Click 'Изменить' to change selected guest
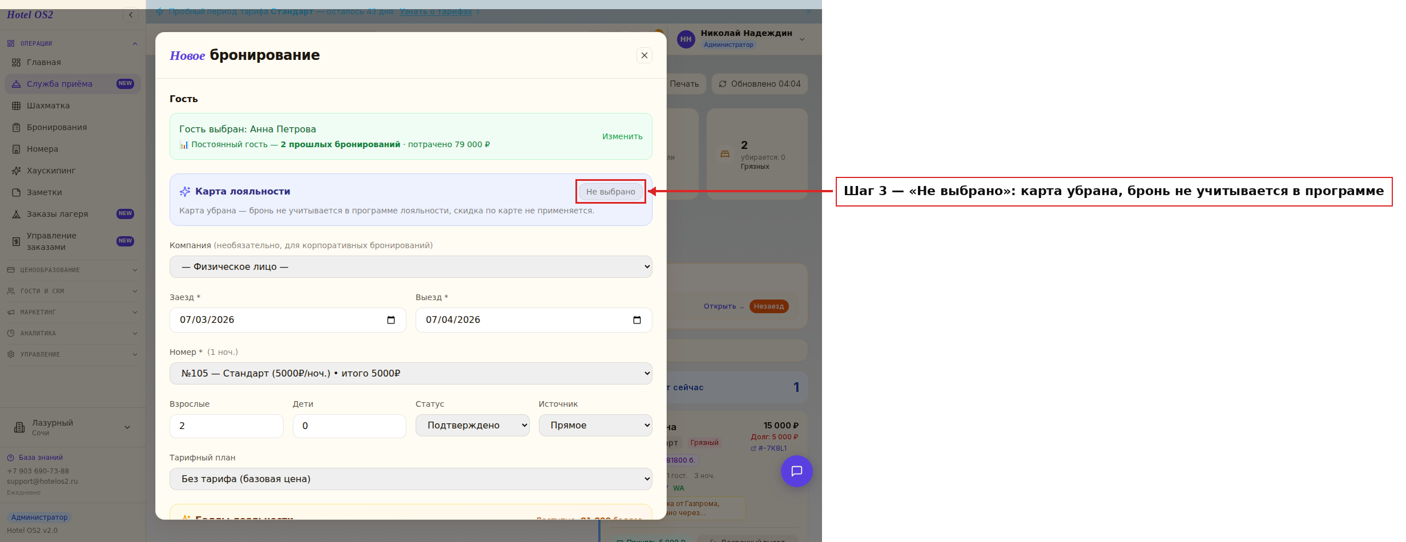 click(622, 136)
